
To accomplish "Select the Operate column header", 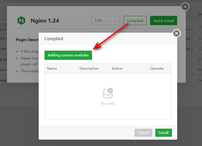I will pyautogui.click(x=156, y=69).
